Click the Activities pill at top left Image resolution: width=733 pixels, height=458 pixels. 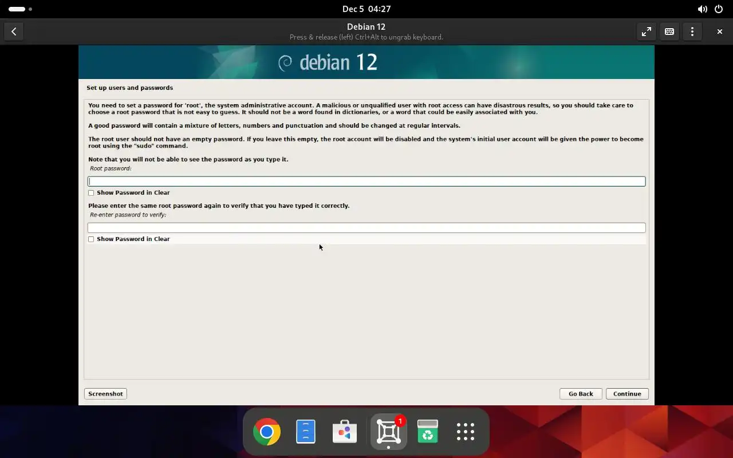point(20,9)
